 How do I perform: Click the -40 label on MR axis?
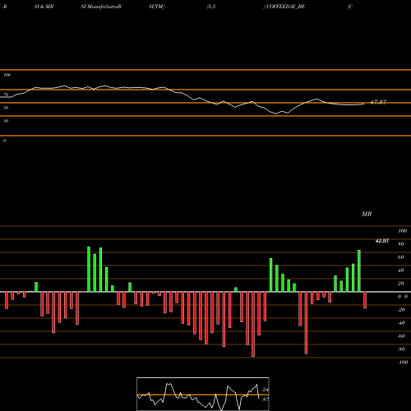point(401,323)
